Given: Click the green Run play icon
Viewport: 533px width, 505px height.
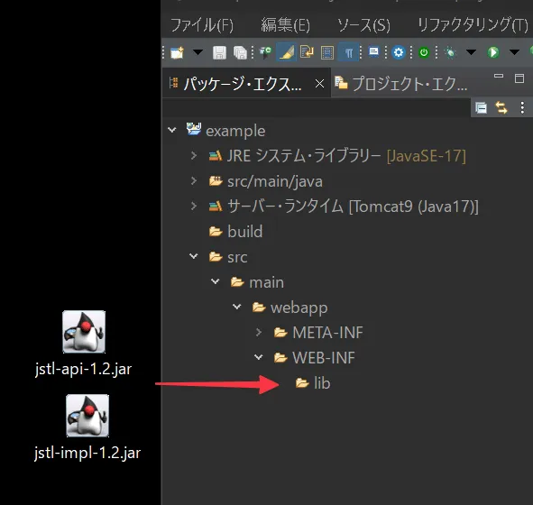Looking at the screenshot, I should click(x=493, y=52).
